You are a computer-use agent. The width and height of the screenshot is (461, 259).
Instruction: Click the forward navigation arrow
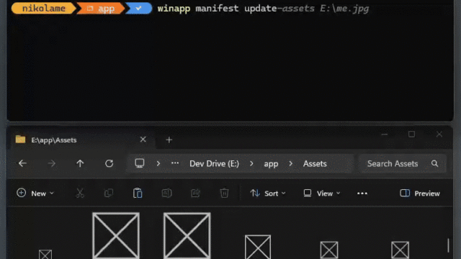click(51, 163)
